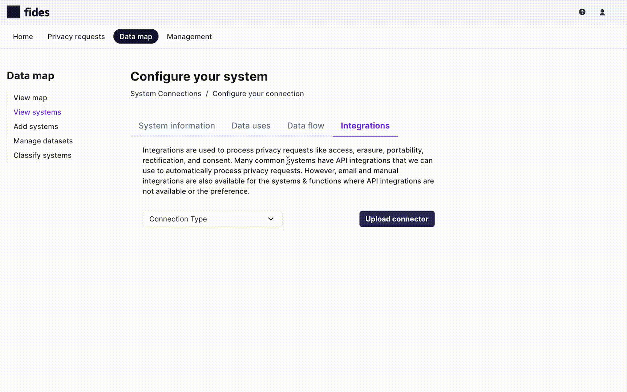Screen dimensions: 627x392
Task: Click the Configure your system heading
Action: click(199, 77)
